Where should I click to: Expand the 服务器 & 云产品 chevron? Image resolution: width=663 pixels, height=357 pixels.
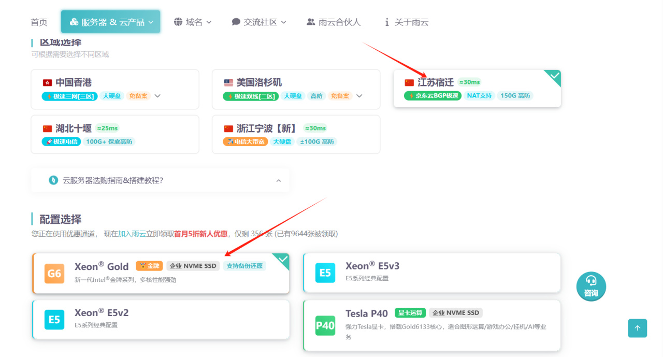click(151, 22)
